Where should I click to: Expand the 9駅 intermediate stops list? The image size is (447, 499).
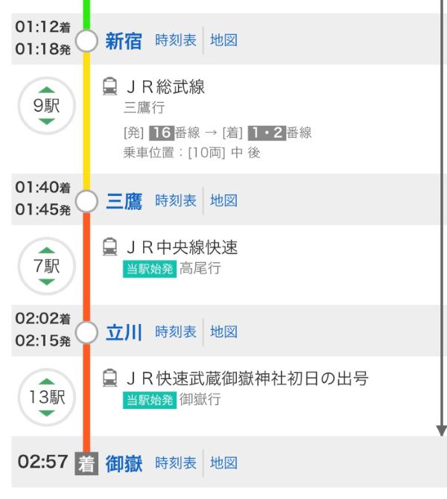click(46, 106)
